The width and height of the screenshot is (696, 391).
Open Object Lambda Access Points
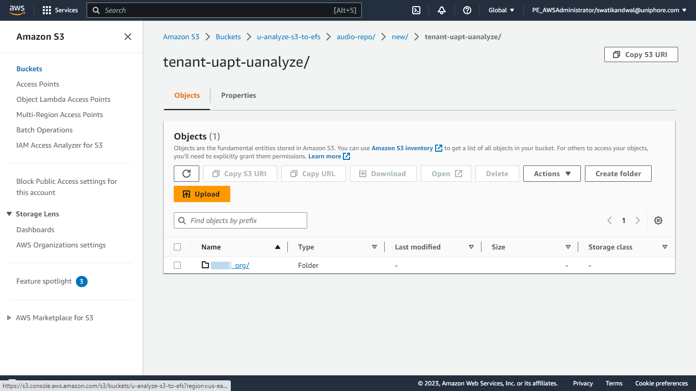(63, 99)
